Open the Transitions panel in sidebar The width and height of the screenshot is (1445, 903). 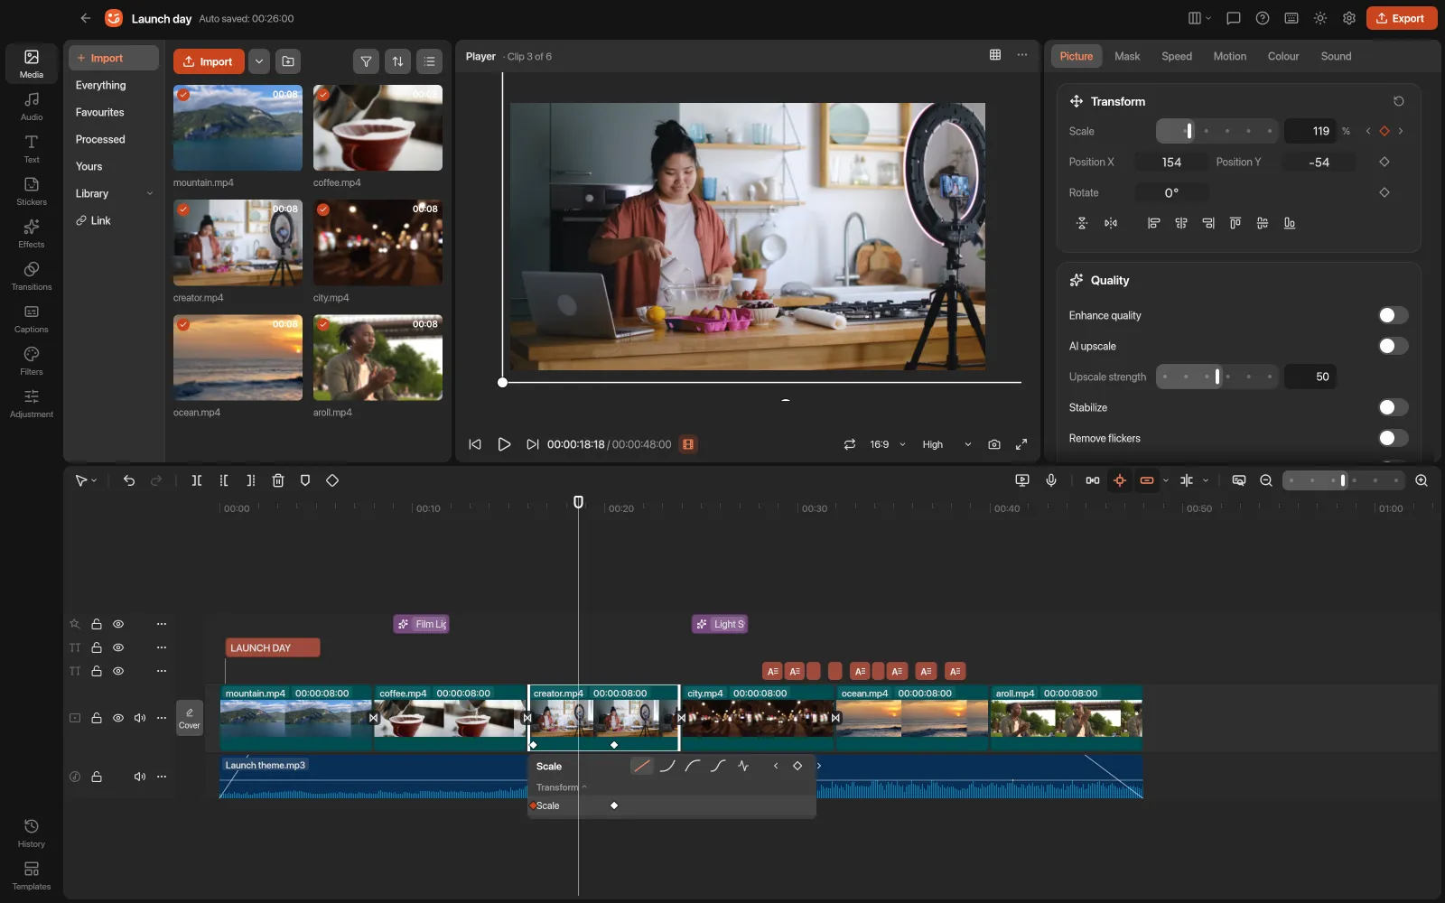(x=32, y=275)
